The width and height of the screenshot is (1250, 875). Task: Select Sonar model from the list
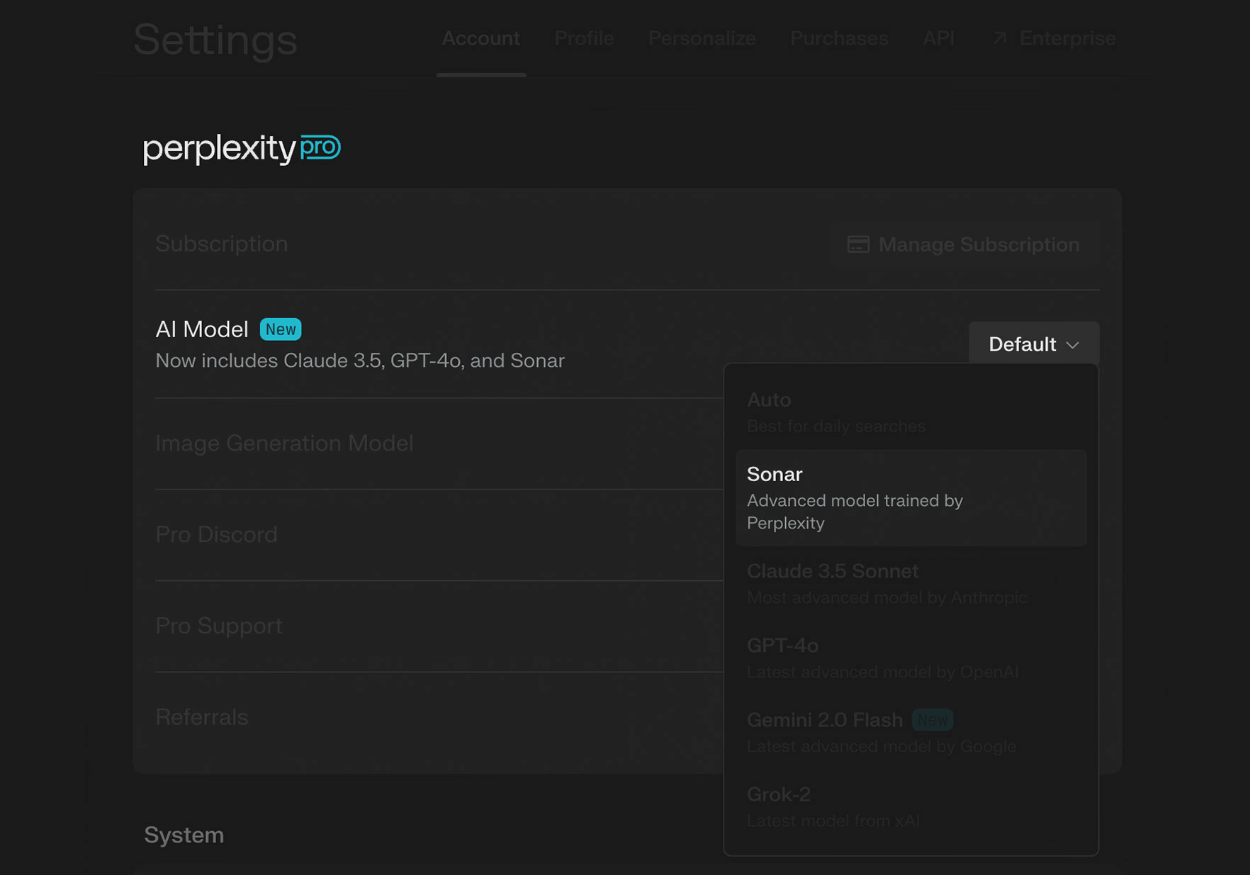[911, 498]
